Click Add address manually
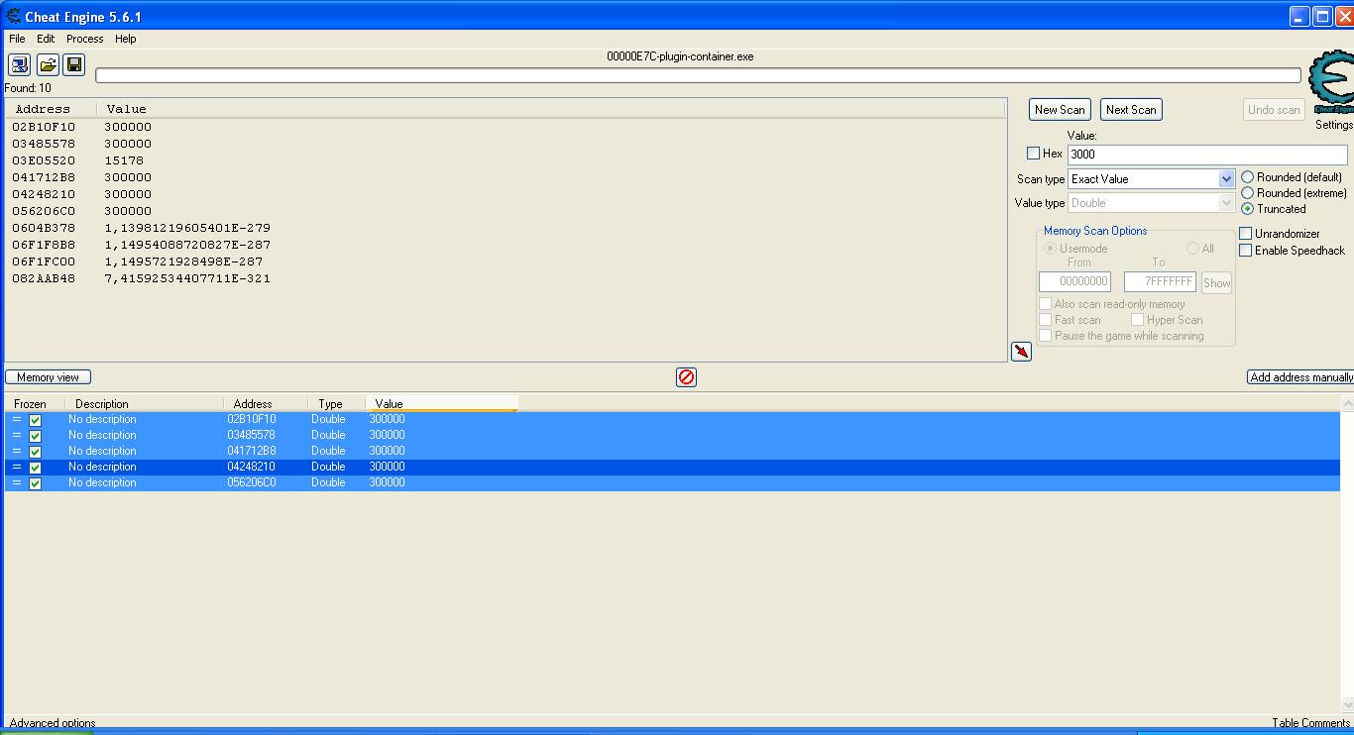The width and height of the screenshot is (1354, 735). click(x=1300, y=377)
